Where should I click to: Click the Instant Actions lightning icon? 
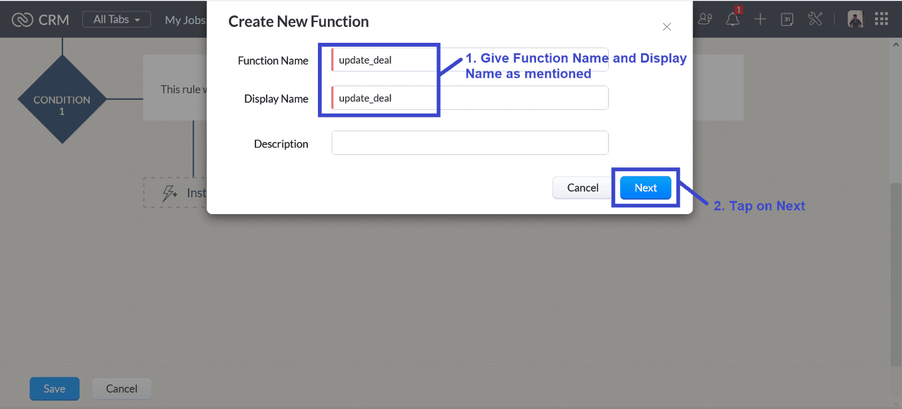(x=170, y=193)
